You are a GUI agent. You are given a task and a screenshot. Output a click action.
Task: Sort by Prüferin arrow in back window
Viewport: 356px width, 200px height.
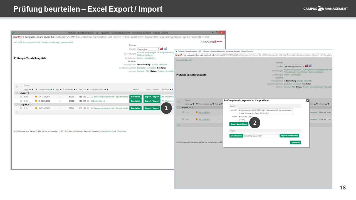170,90
